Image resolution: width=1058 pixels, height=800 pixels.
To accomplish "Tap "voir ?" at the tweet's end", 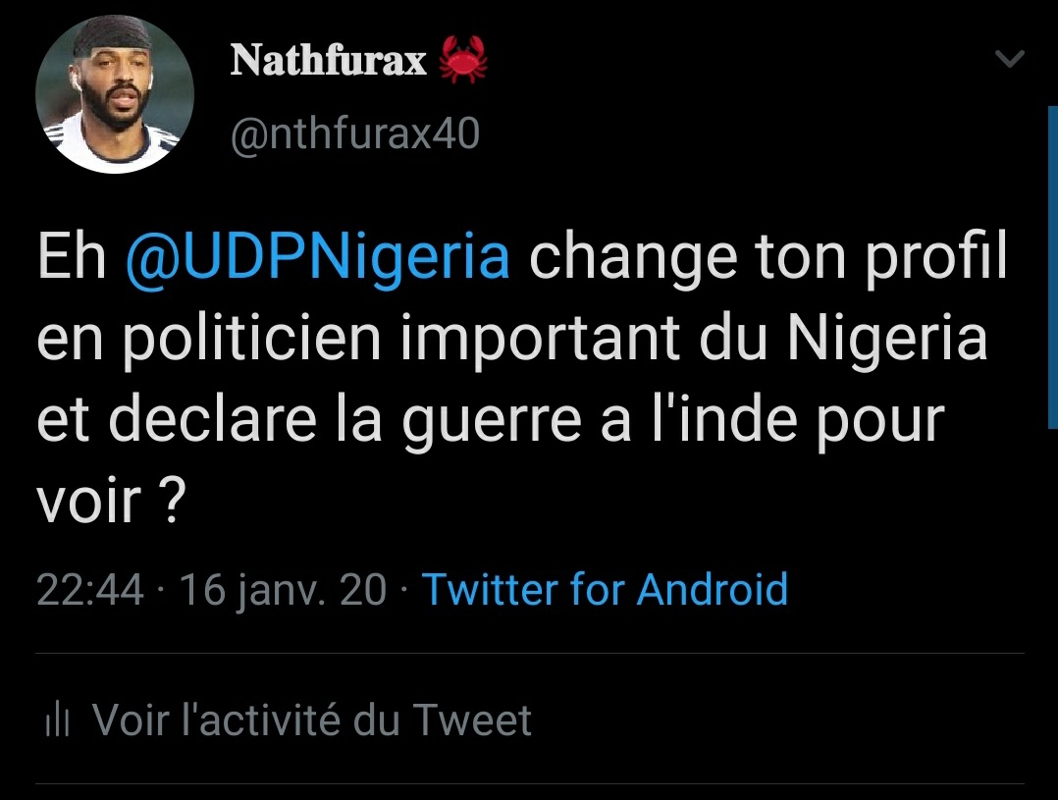I will point(111,503).
